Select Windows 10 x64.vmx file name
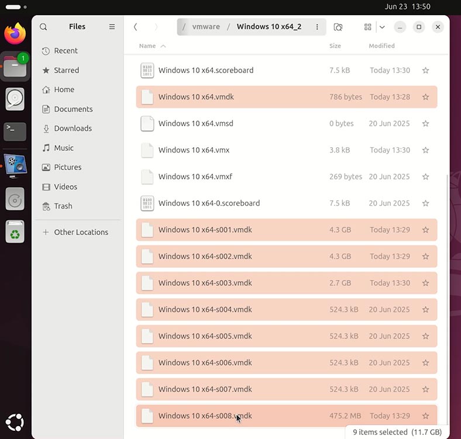This screenshot has height=439, width=461. point(194,150)
